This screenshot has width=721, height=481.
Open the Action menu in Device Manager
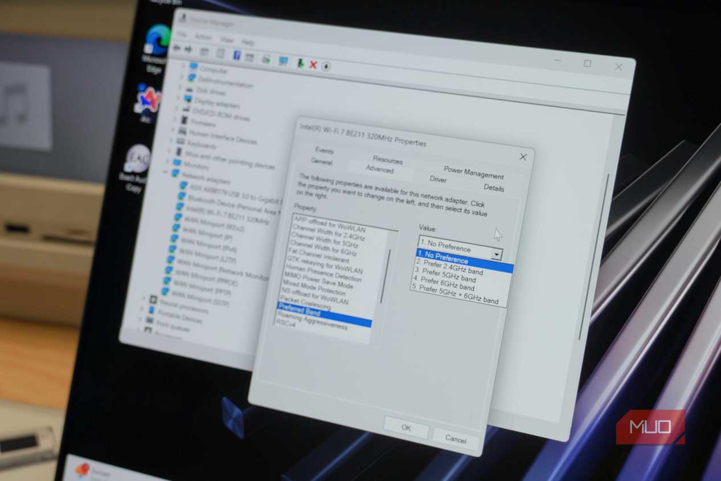coord(203,37)
